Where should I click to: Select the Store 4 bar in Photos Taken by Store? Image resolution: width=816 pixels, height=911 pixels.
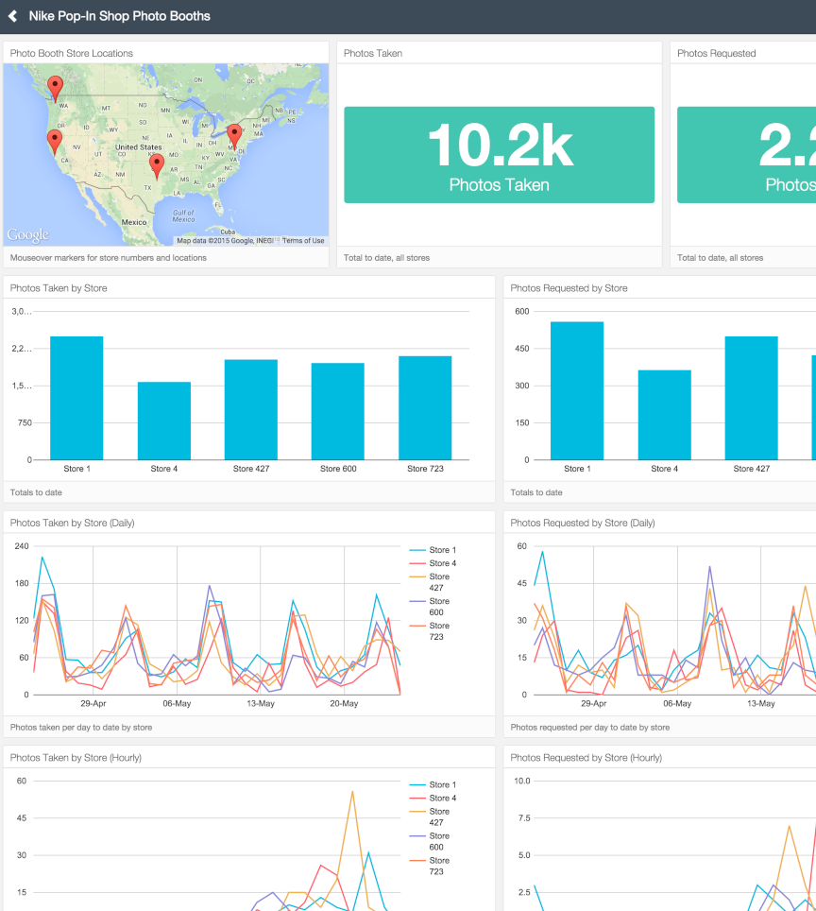163,421
